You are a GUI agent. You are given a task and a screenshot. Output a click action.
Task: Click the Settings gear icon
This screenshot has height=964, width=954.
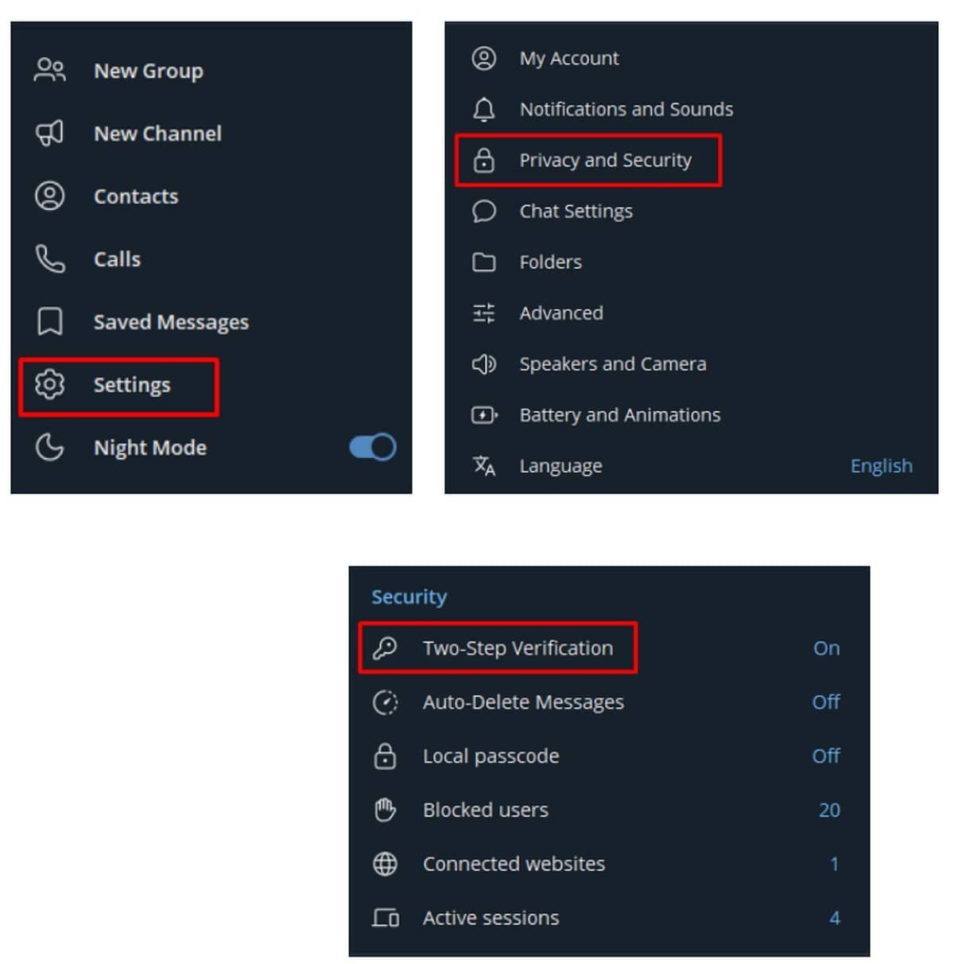[x=49, y=385]
